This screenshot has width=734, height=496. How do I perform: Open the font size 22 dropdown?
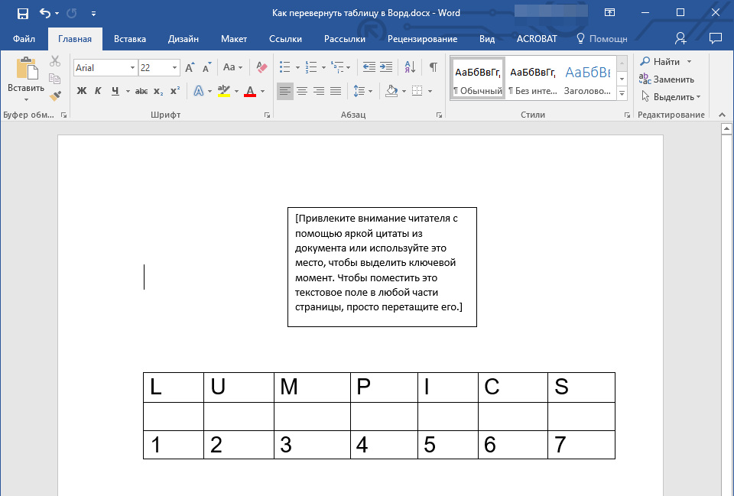coord(175,68)
